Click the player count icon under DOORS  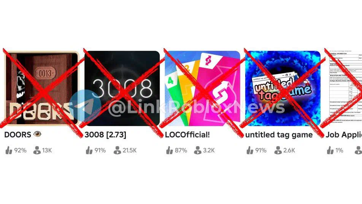37,150
